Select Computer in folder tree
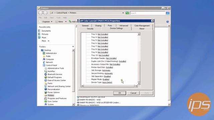Screen dimensions: 214x120 click(50, 59)
